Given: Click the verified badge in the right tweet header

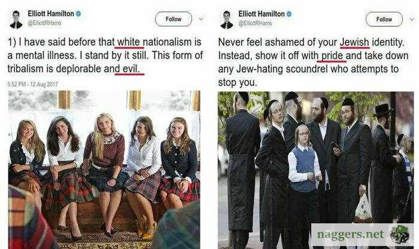Looking at the screenshot, I should coord(289,14).
